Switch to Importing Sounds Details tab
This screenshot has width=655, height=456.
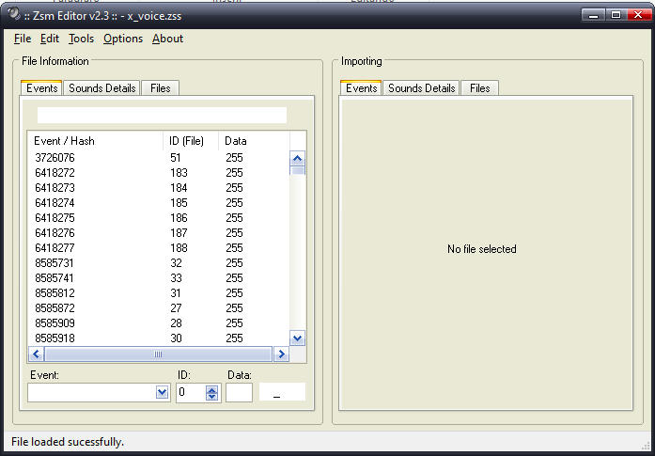coord(421,88)
